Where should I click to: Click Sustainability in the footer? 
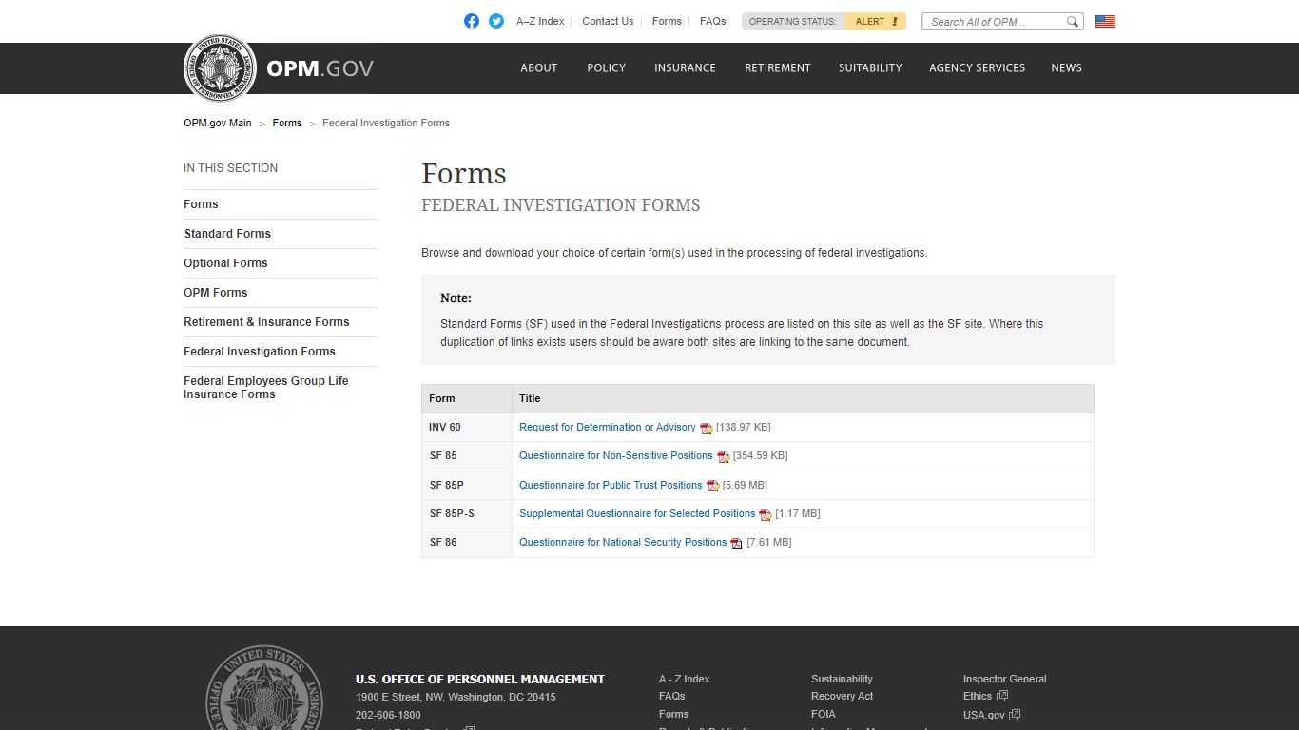pyautogui.click(x=842, y=679)
